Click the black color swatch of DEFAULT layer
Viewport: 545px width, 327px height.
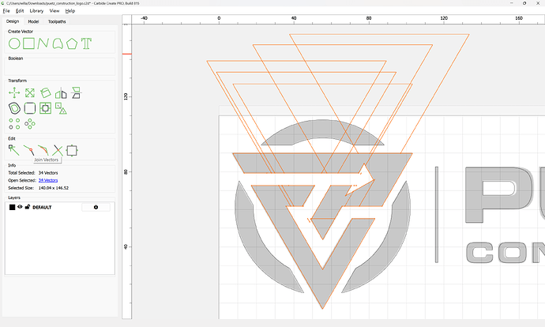coord(12,207)
